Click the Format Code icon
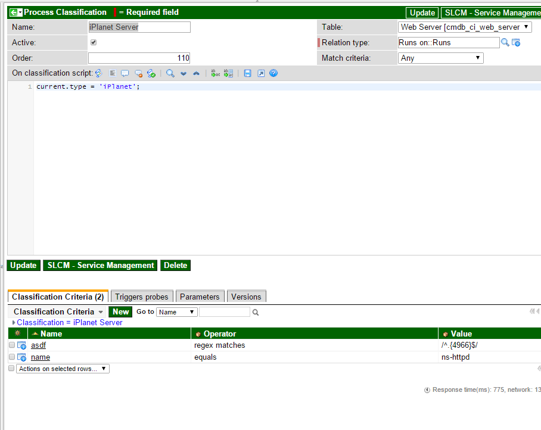 coord(113,73)
